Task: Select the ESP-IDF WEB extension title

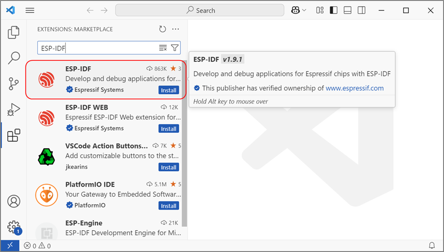Action: [87, 107]
